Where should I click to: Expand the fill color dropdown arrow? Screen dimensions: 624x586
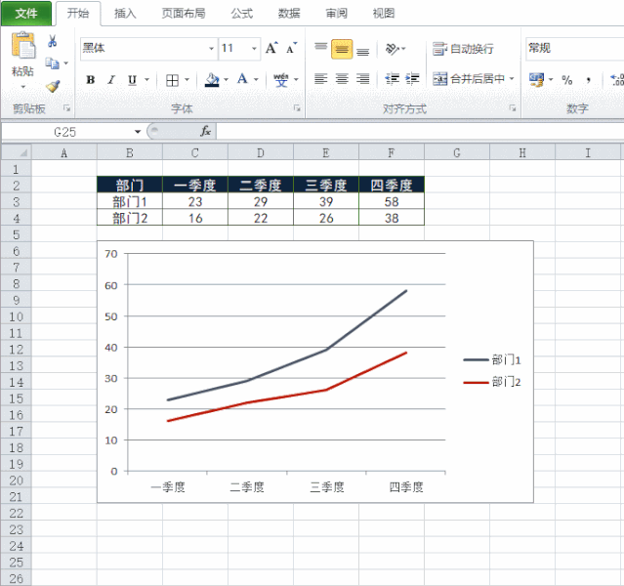pyautogui.click(x=226, y=80)
